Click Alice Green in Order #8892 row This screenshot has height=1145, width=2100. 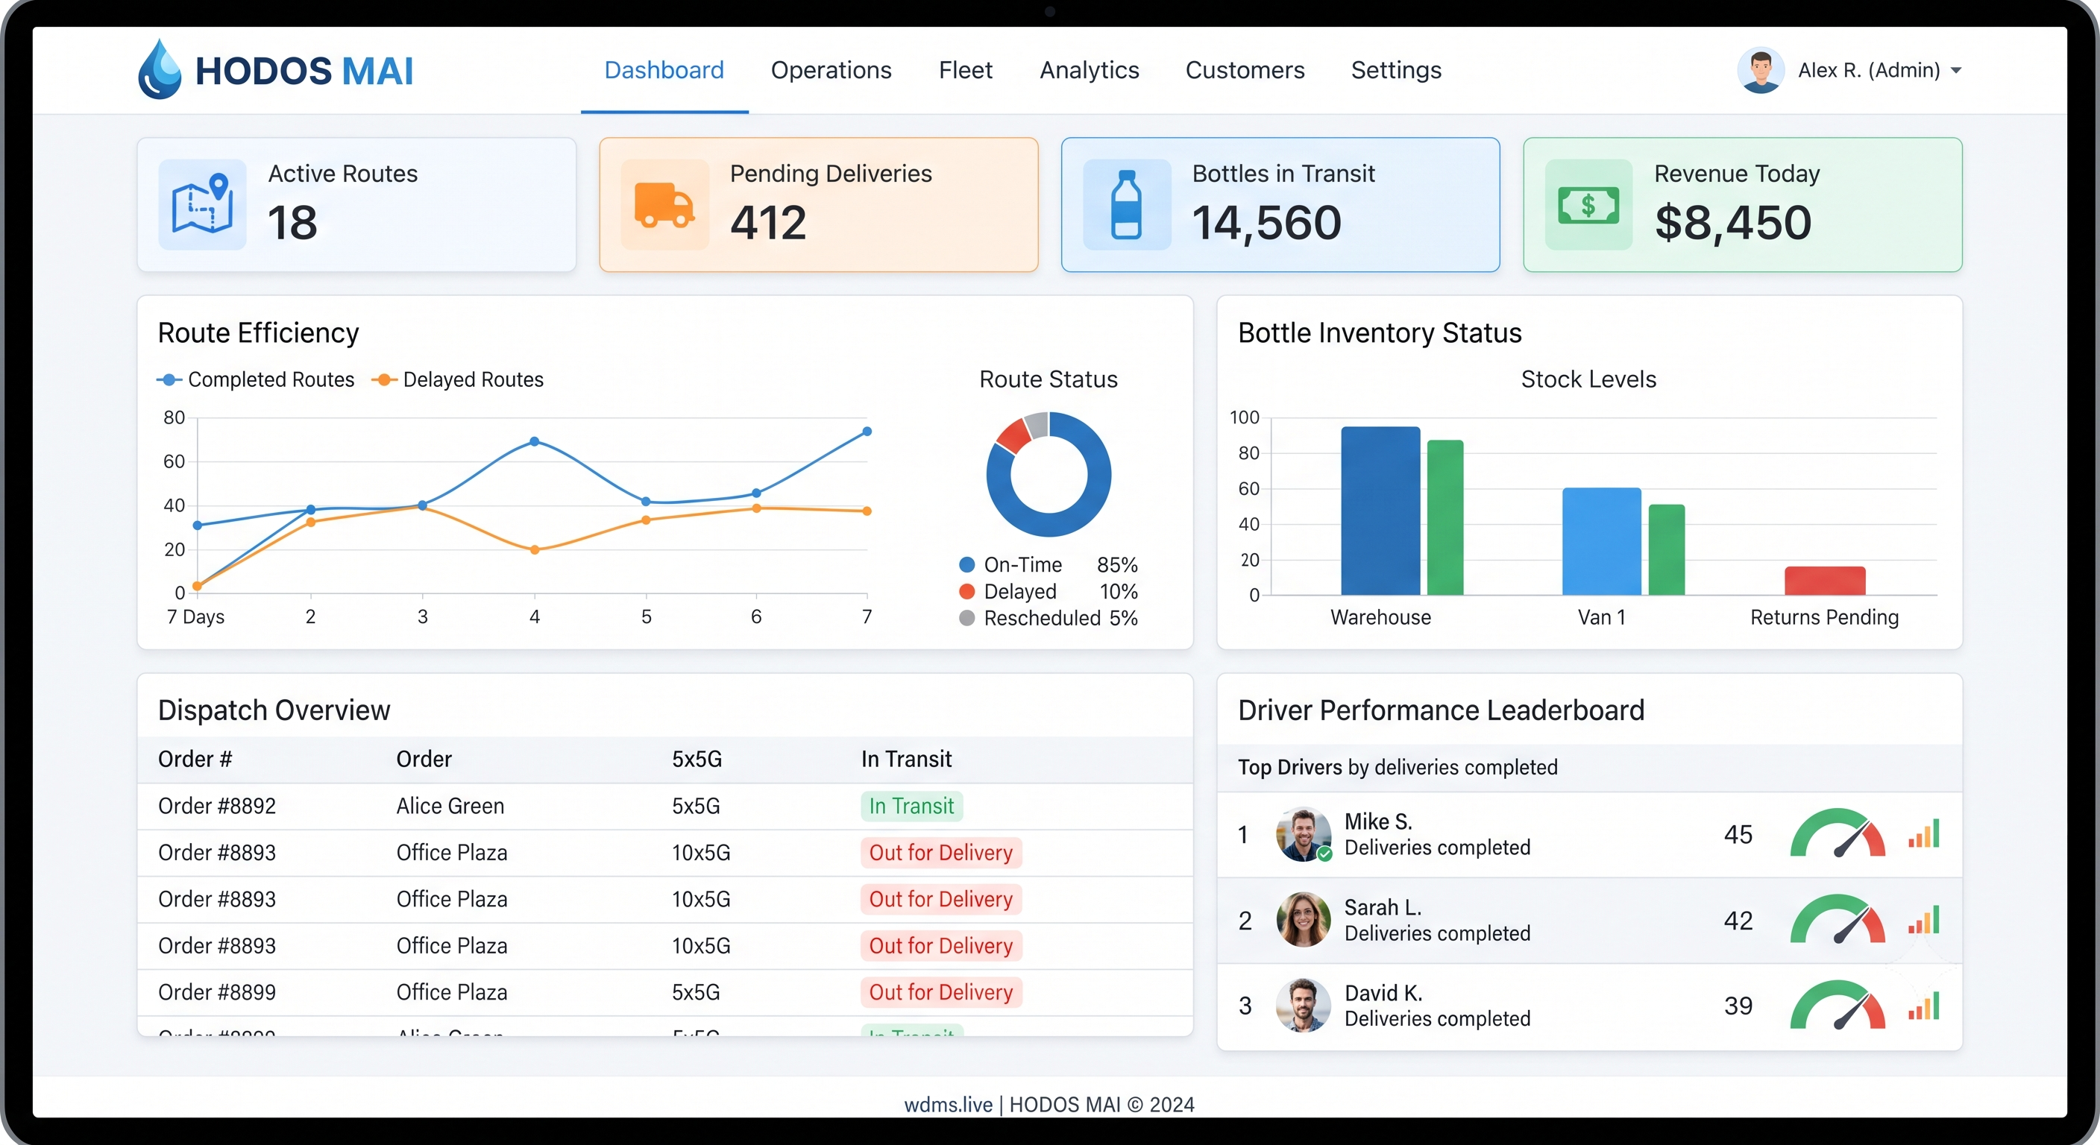[x=450, y=806]
